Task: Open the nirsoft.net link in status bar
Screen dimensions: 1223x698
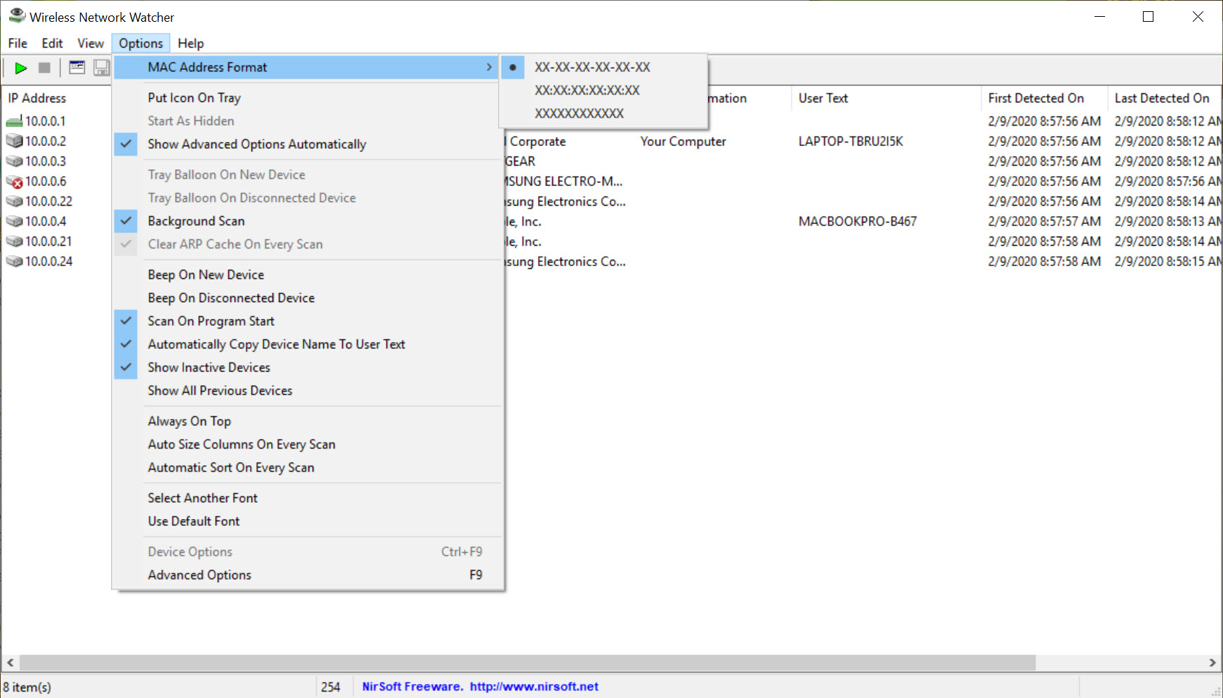Action: [x=534, y=687]
